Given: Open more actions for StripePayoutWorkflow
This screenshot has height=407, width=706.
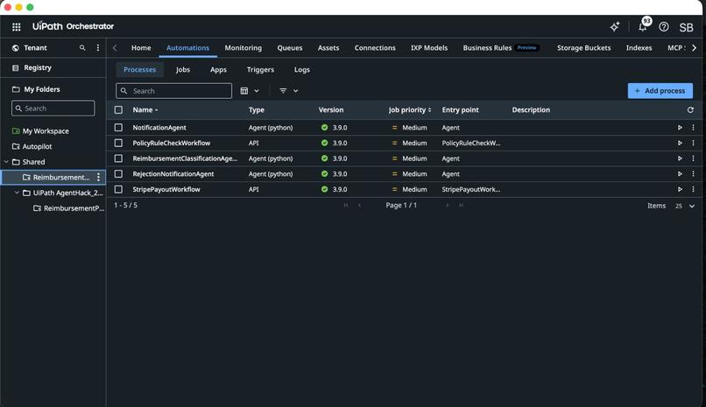Looking at the screenshot, I should (693, 189).
